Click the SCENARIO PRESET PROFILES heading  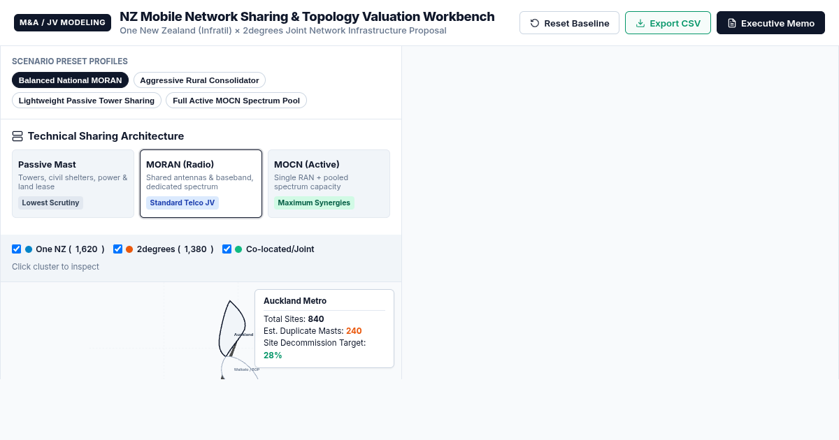pos(70,61)
